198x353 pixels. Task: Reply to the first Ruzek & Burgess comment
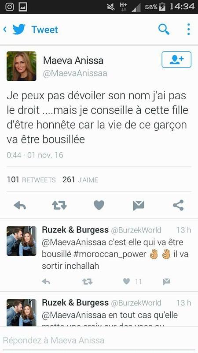[46, 282]
